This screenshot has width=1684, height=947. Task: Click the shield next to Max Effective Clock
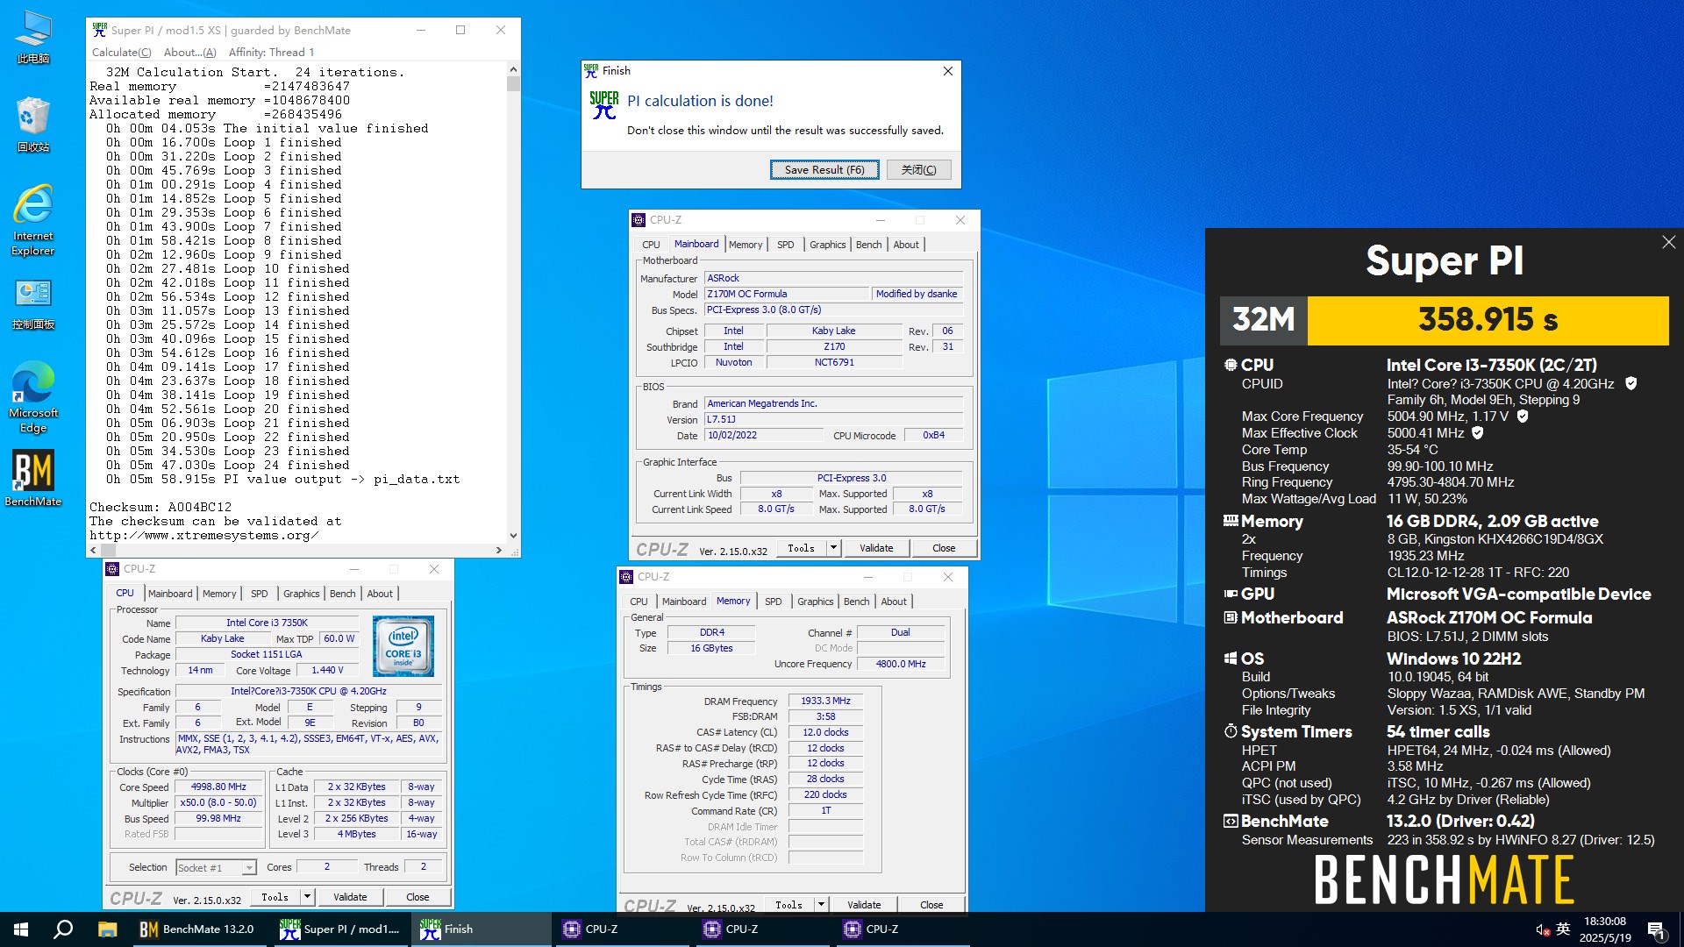pyautogui.click(x=1478, y=433)
